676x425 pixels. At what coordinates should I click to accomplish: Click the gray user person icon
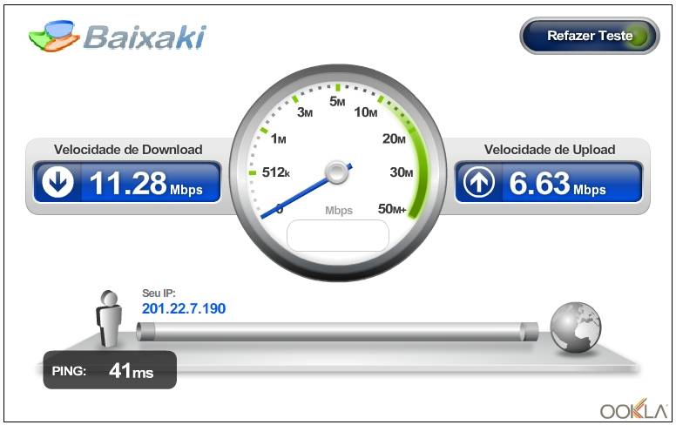tap(109, 319)
